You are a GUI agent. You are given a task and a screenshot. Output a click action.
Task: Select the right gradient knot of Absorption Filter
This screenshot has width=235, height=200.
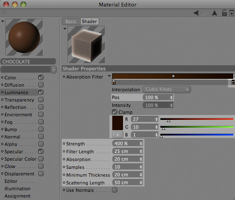(233, 82)
